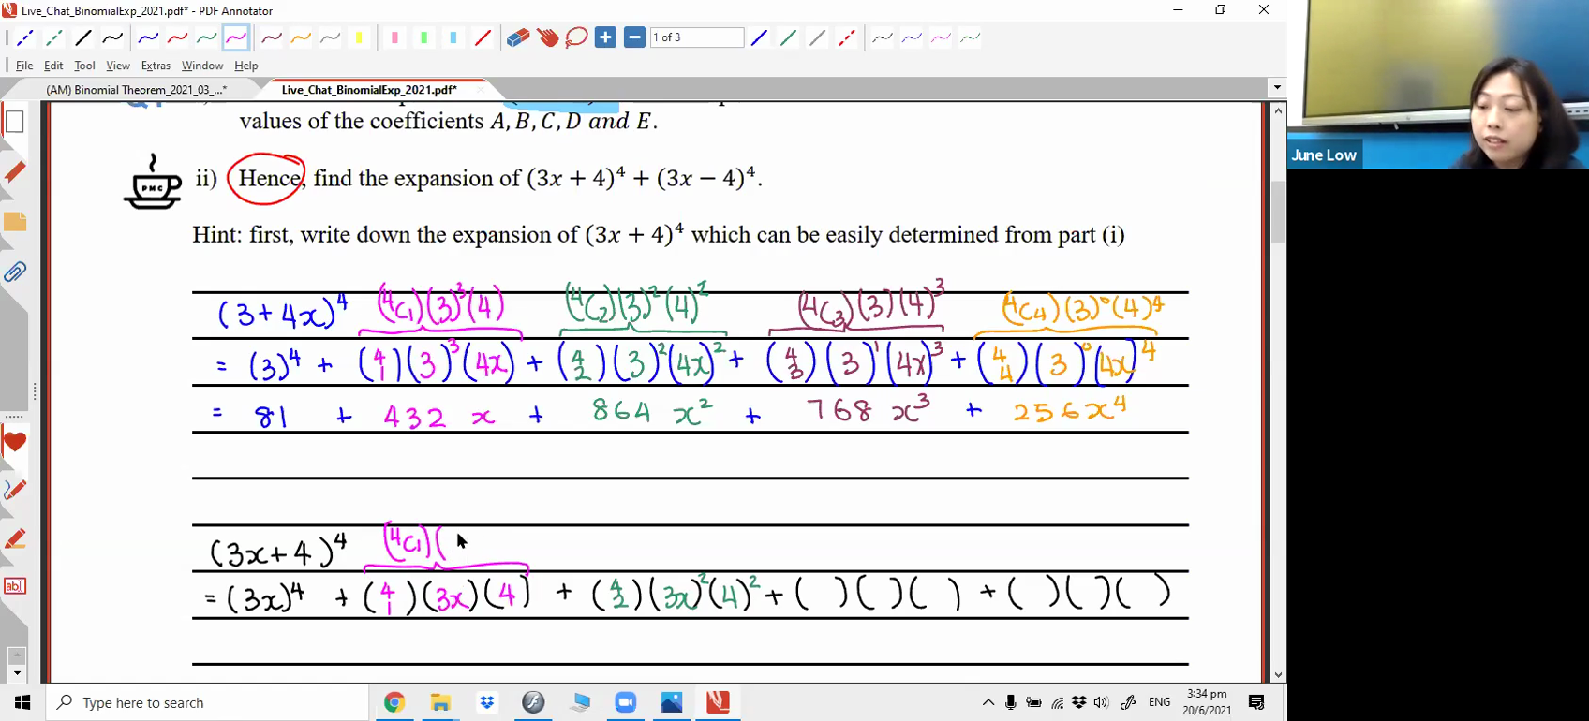Open Google Chrome from the taskbar
Viewport: 1589px width, 721px height.
point(394,702)
